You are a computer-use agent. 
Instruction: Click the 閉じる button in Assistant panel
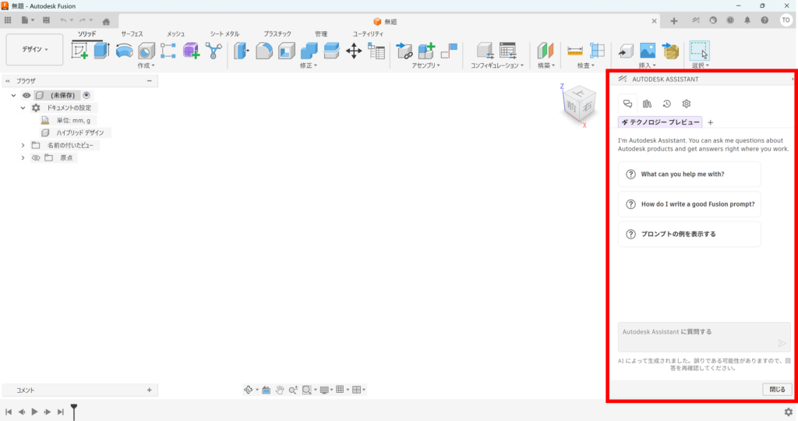777,389
